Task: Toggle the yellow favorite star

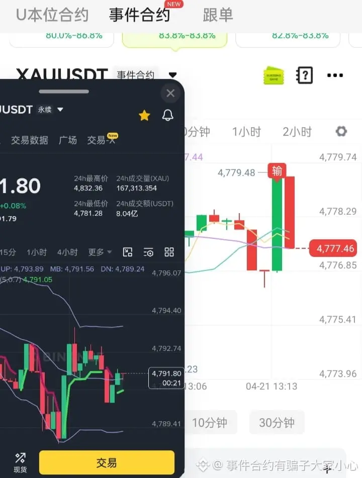Action: click(x=144, y=116)
